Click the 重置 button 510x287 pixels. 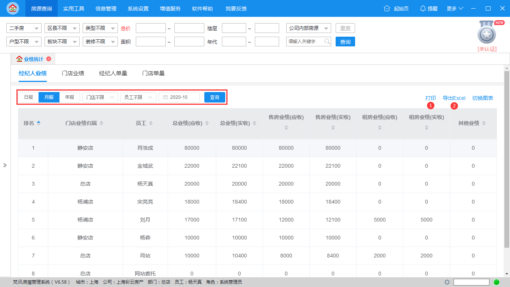tap(345, 28)
